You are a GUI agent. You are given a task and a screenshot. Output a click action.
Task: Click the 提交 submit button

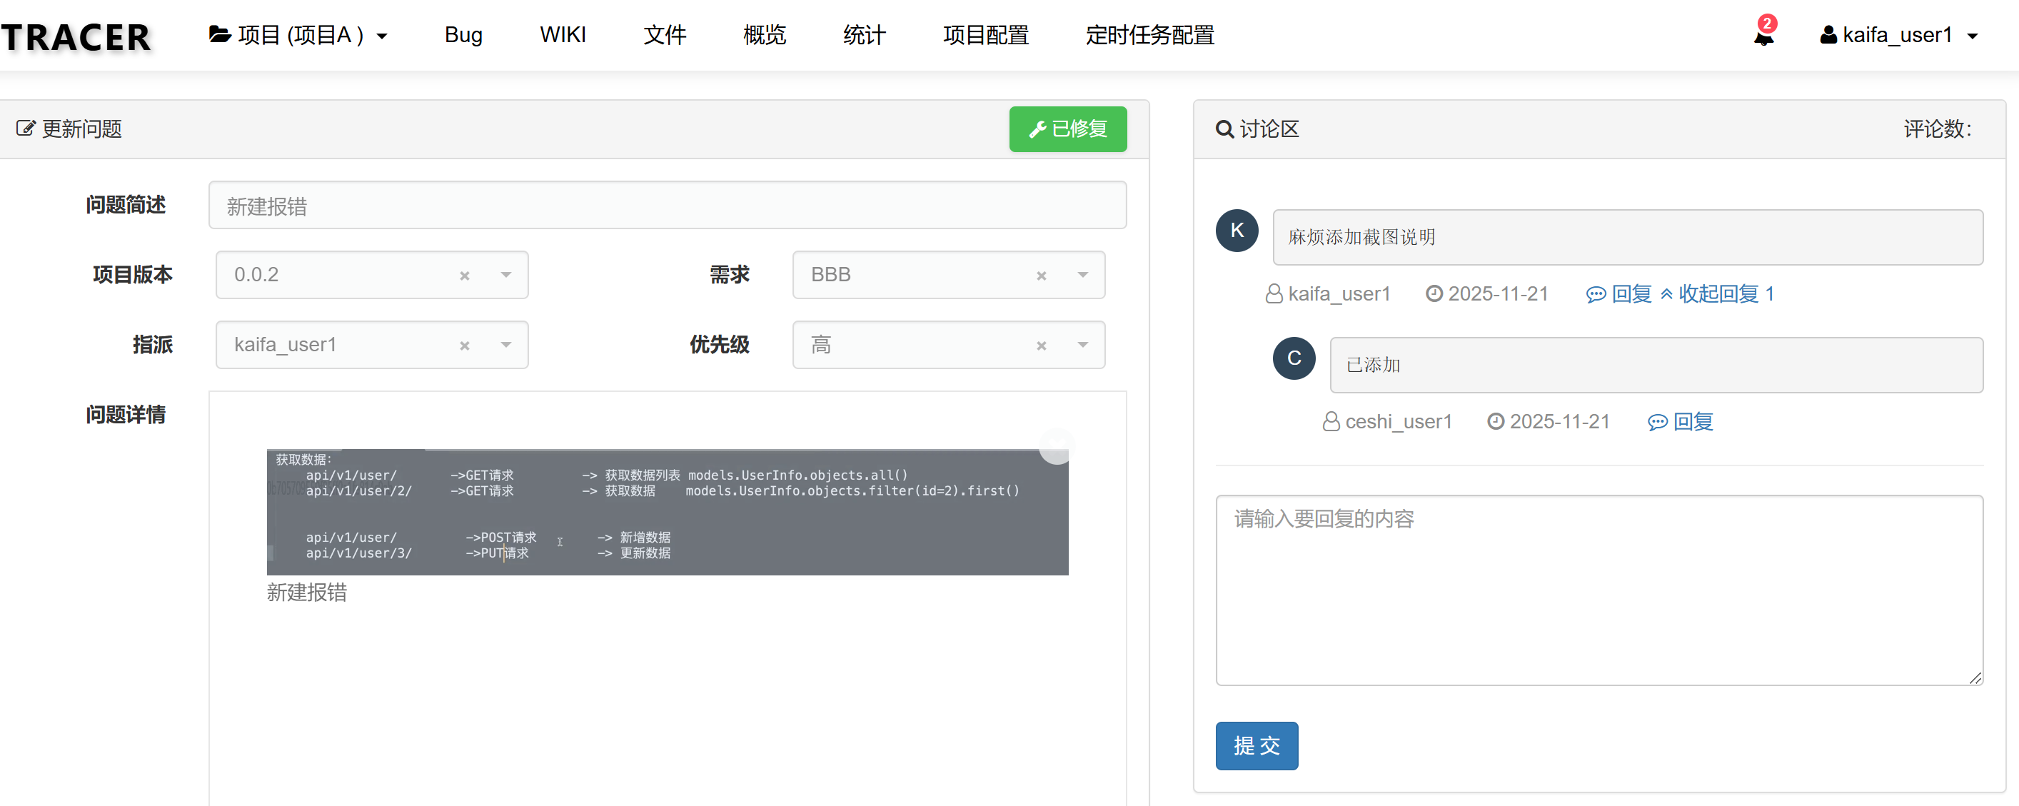pyautogui.click(x=1256, y=745)
